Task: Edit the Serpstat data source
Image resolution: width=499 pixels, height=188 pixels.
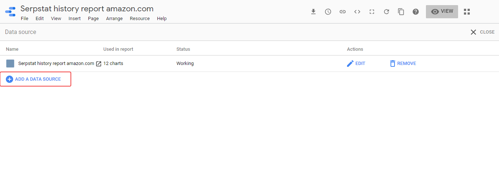Action: coord(356,64)
